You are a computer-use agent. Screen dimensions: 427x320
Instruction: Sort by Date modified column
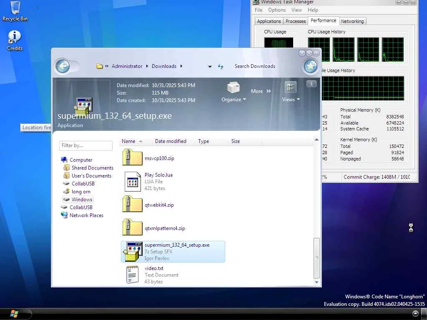171,141
